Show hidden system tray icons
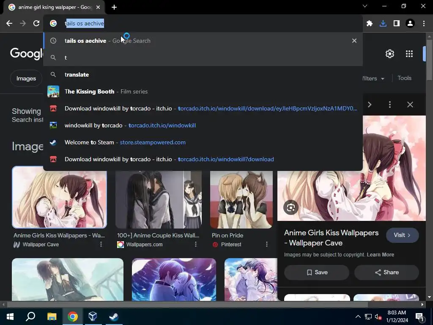This screenshot has width=433, height=325. (358, 317)
